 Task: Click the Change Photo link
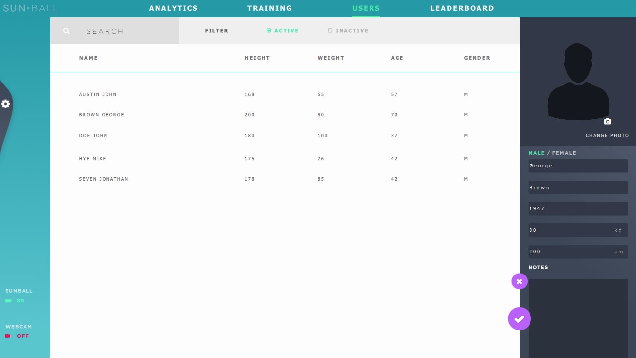point(607,136)
